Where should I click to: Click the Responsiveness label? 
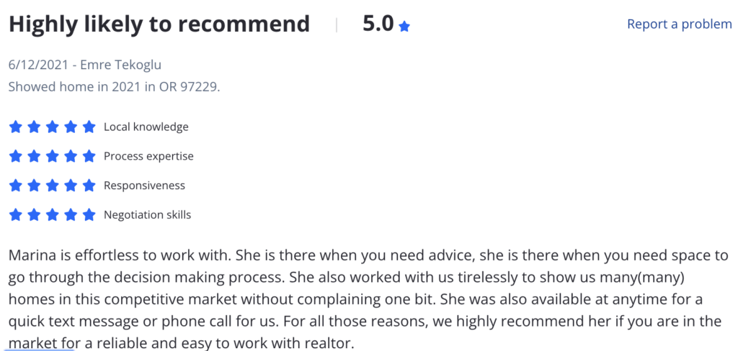tap(144, 186)
